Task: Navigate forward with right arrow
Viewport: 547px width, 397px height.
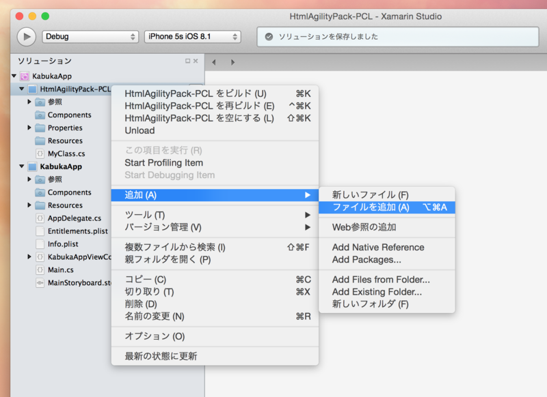Action: (232, 62)
